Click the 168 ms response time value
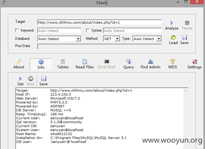The height and width of the screenshot is (149, 205). pyautogui.click(x=57, y=114)
